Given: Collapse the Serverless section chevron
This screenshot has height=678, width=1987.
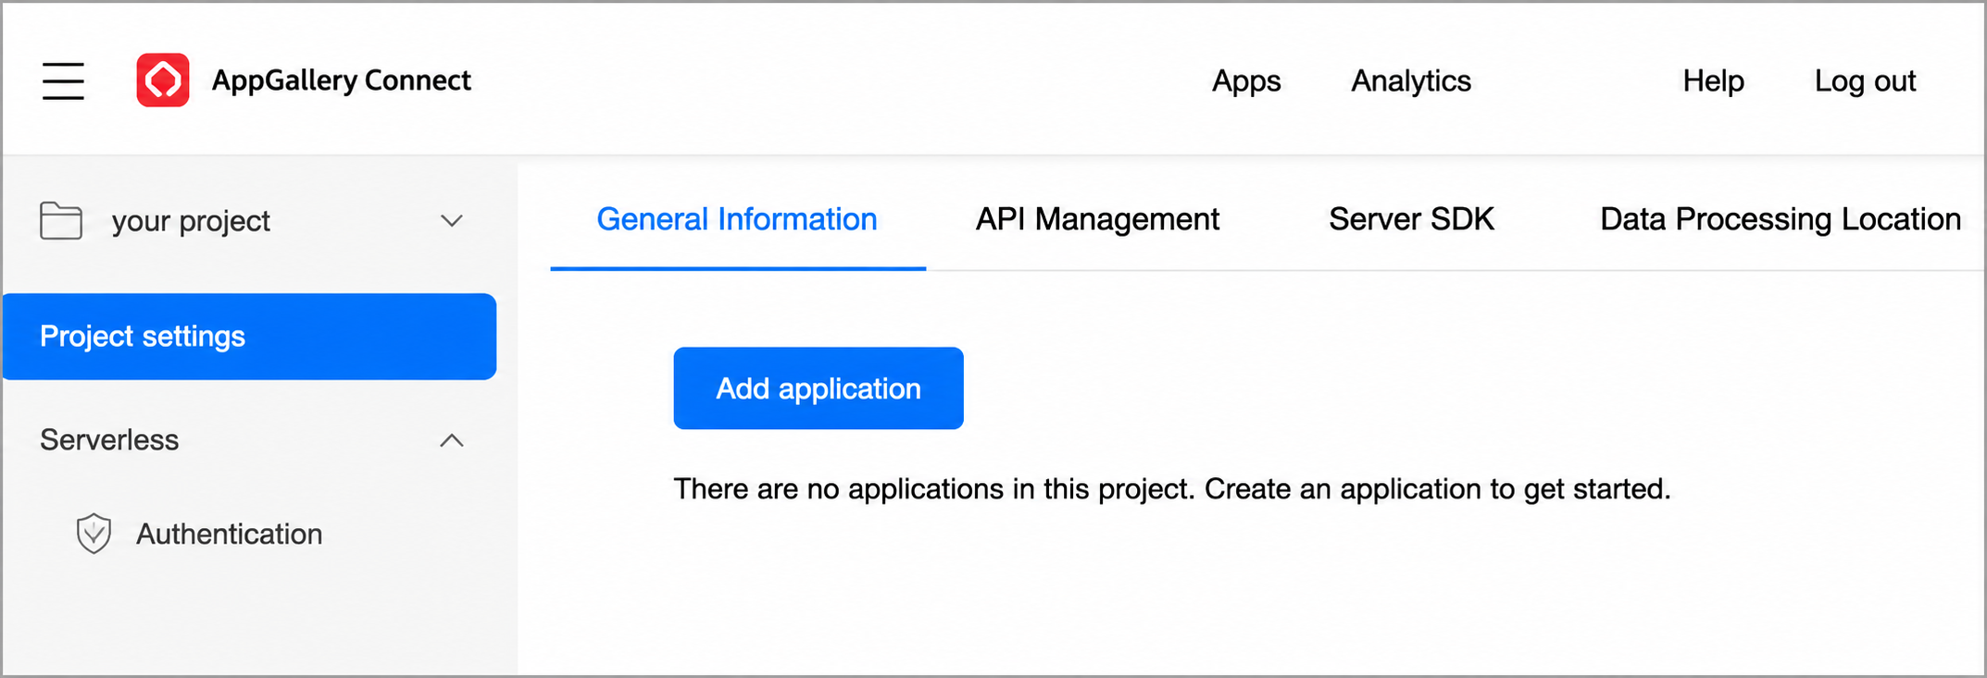Looking at the screenshot, I should click(x=451, y=440).
